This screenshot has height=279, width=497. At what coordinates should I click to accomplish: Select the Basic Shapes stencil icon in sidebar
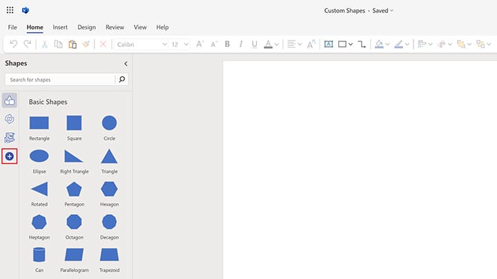click(10, 101)
